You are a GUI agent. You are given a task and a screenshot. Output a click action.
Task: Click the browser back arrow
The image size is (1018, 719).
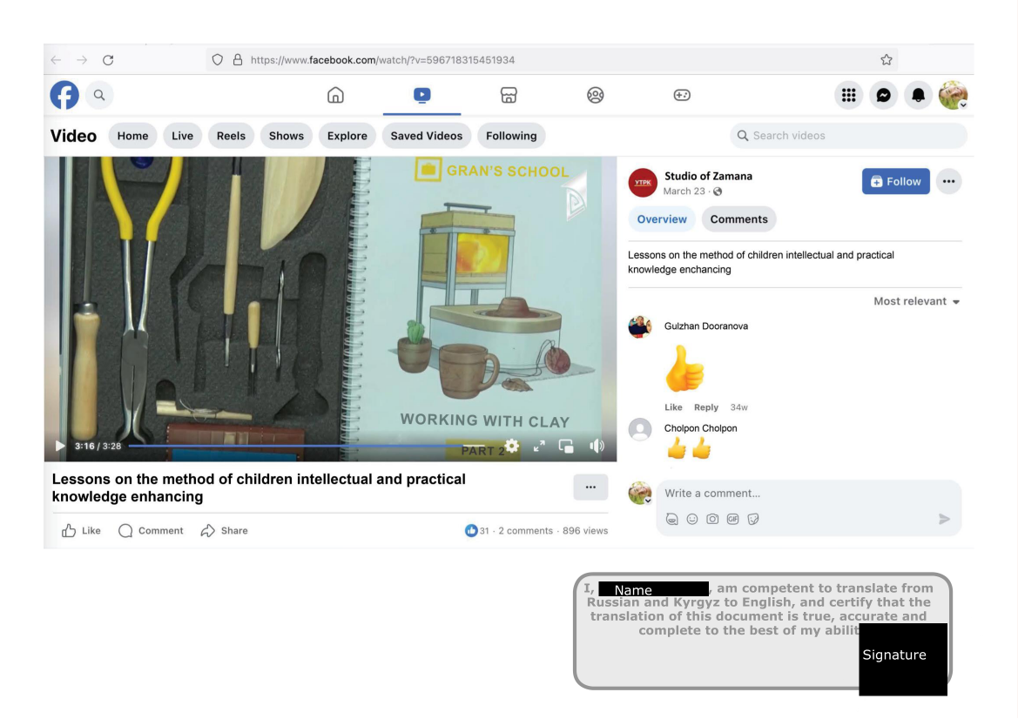pos(56,60)
